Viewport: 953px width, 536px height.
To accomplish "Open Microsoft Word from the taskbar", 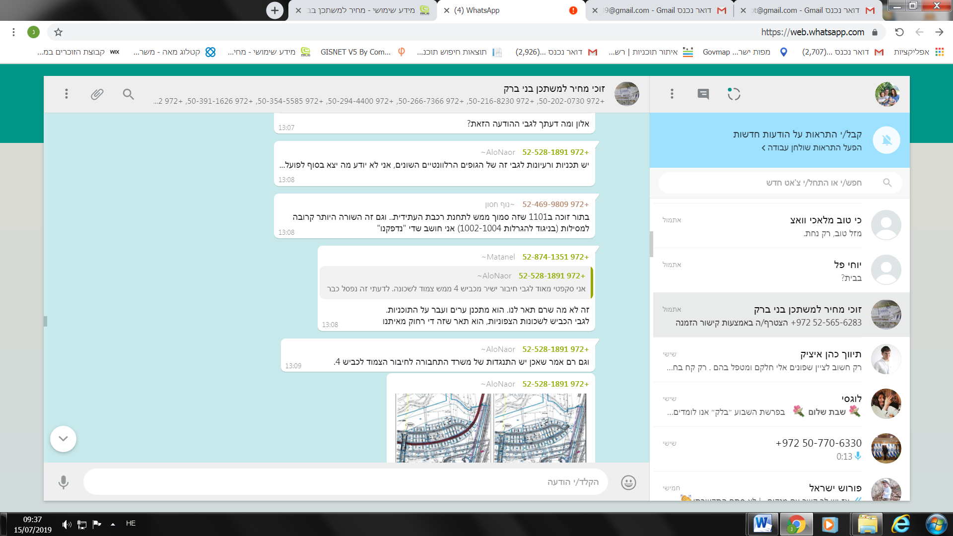I will pyautogui.click(x=762, y=524).
